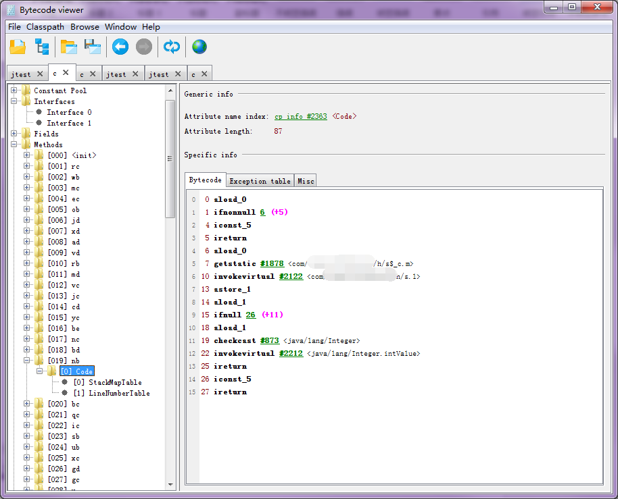Follow the #1878 getstatic constant link
This screenshot has width=618, height=499.
272,263
